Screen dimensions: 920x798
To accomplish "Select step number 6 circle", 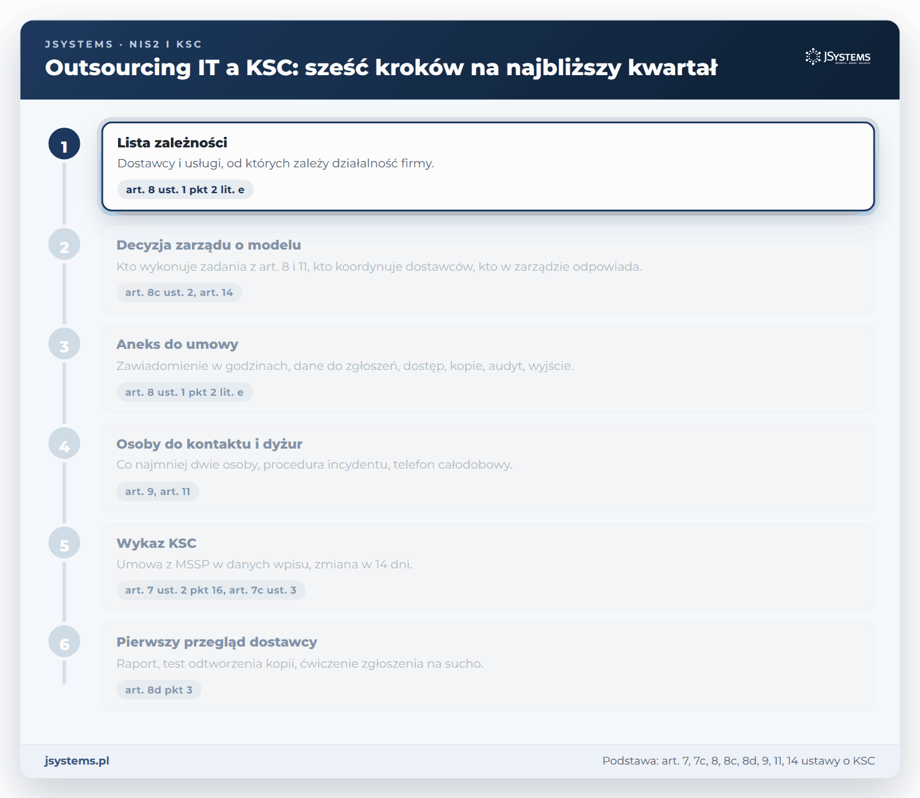I will 64,642.
